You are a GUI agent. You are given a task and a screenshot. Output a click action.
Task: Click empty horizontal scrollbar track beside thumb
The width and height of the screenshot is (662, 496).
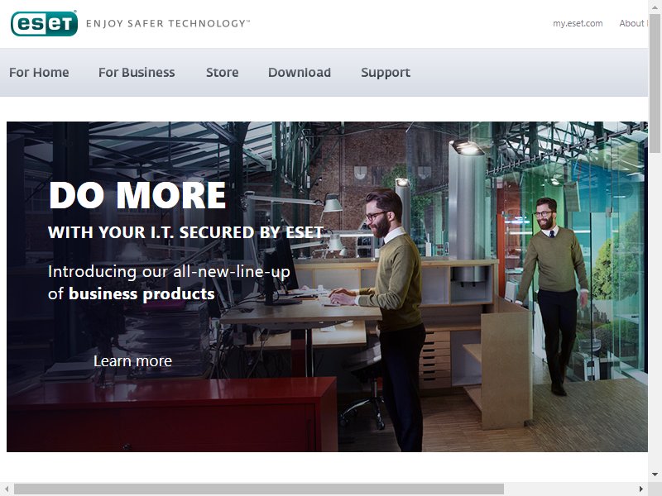pyautogui.click(x=569, y=489)
